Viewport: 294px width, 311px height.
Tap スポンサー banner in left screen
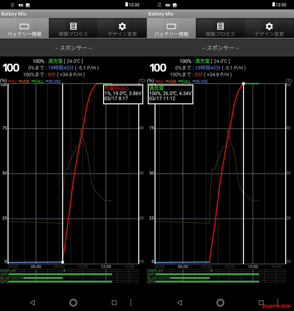coord(73,48)
